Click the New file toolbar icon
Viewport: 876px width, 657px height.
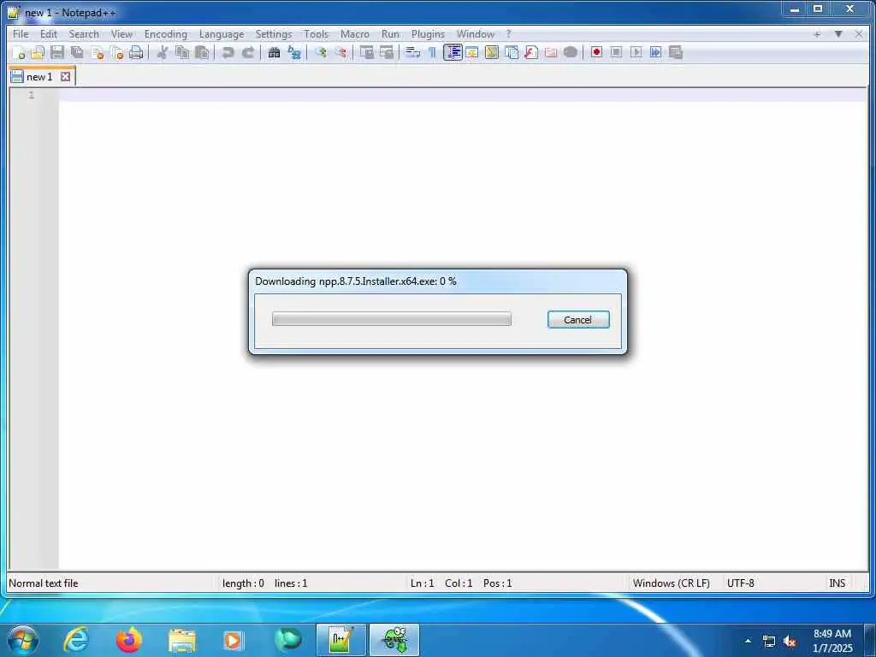[x=19, y=52]
